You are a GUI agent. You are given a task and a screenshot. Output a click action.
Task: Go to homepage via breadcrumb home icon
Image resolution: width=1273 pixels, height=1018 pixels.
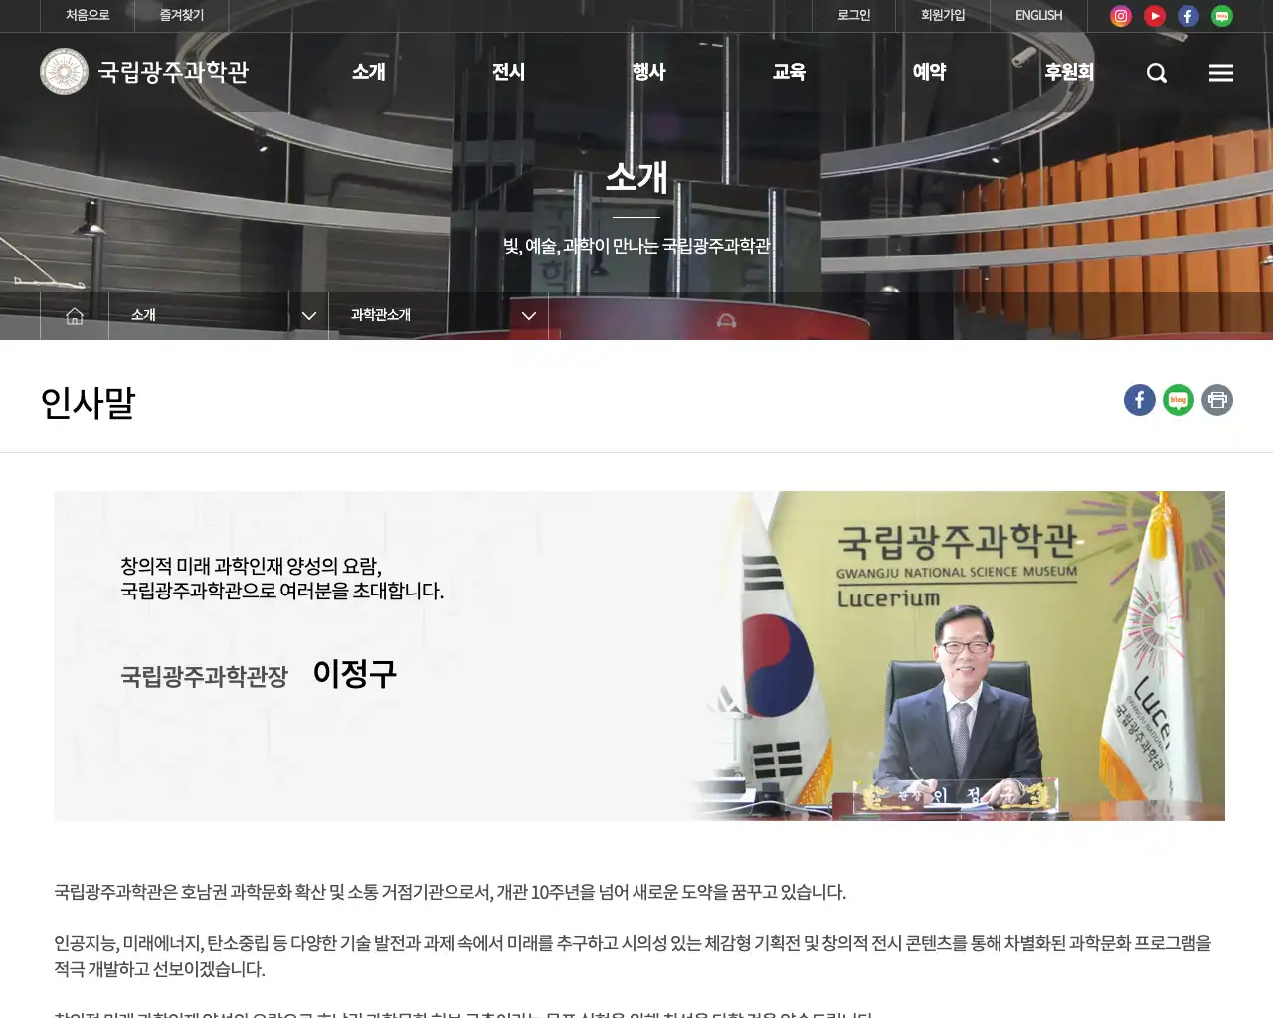[x=74, y=315]
